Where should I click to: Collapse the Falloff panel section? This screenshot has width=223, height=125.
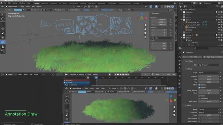185,106
